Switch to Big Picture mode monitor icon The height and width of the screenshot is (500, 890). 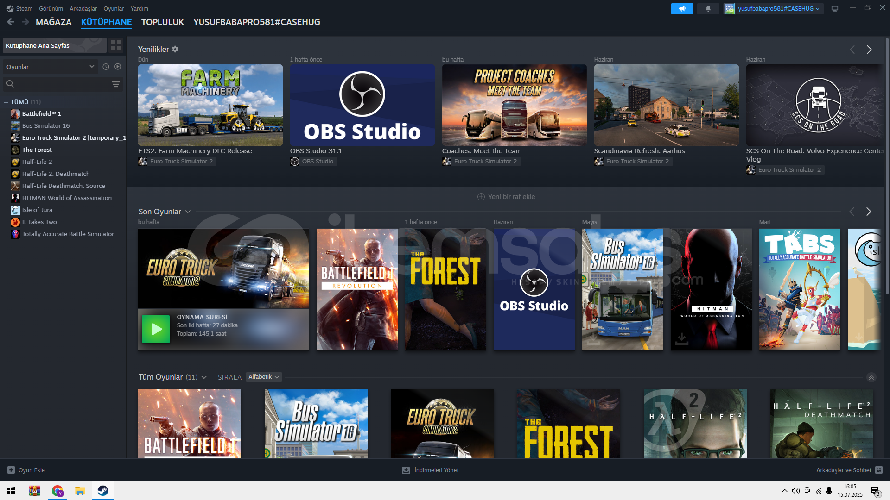click(x=835, y=9)
